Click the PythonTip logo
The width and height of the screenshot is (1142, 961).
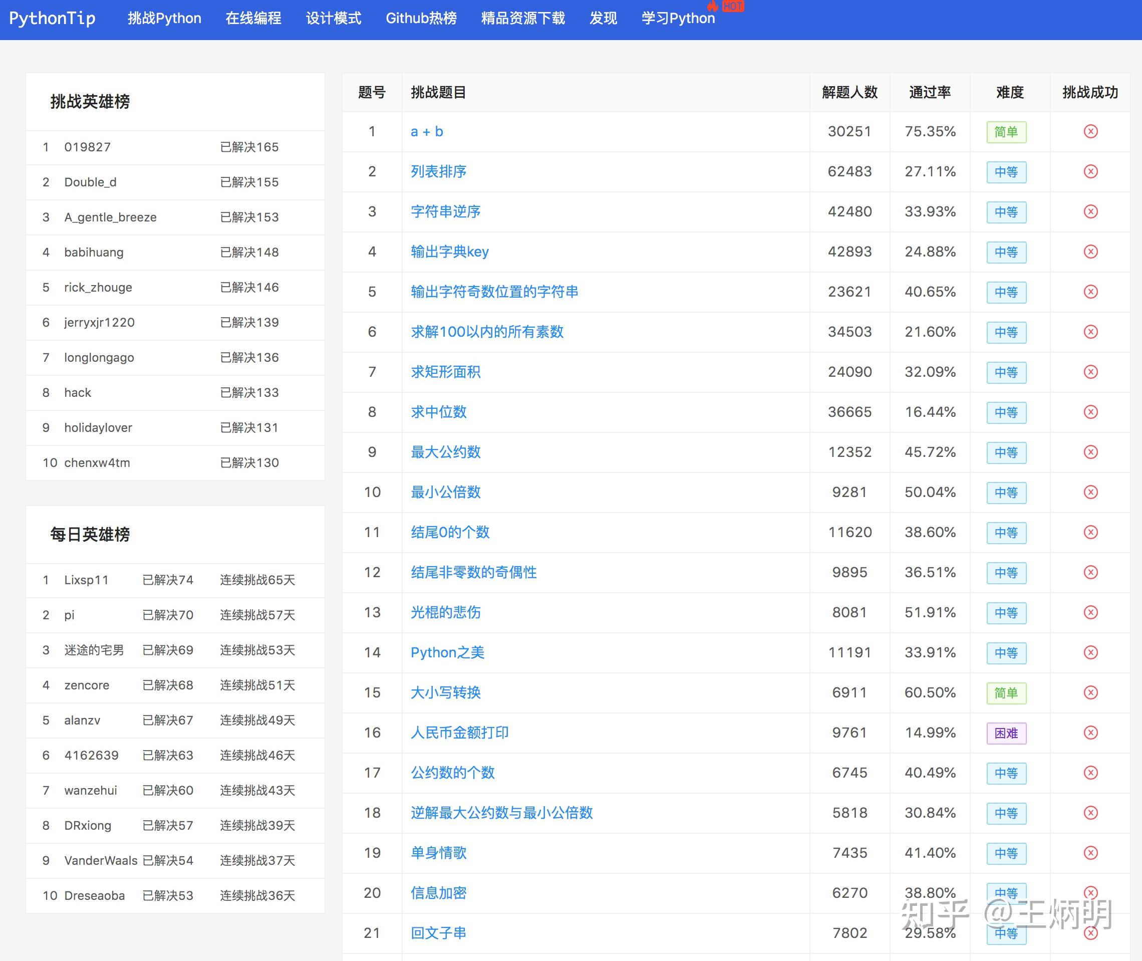click(x=53, y=18)
